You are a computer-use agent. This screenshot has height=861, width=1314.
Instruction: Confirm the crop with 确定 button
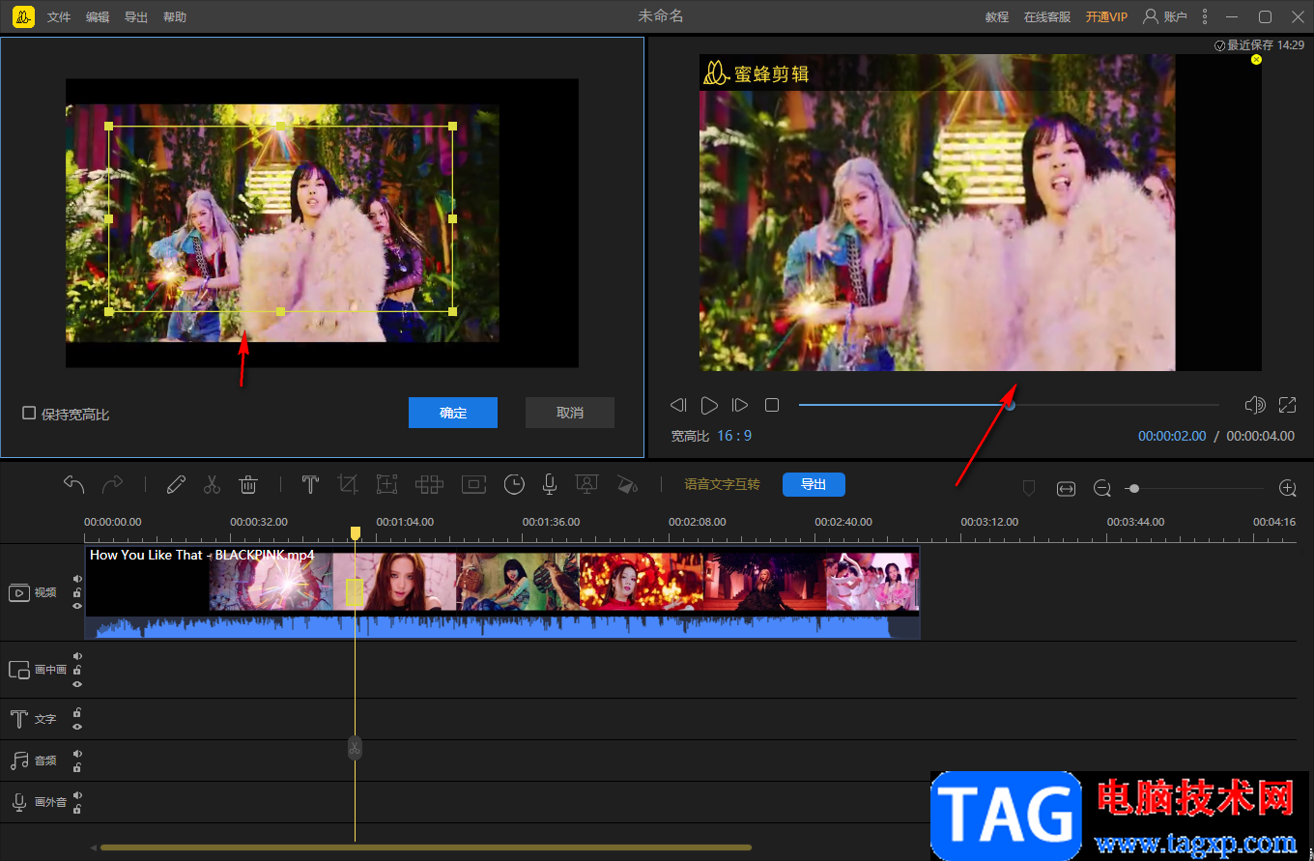(x=453, y=413)
